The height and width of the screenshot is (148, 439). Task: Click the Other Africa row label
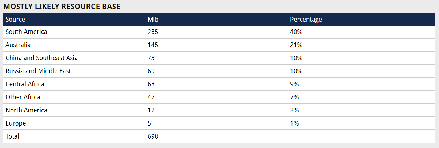pos(23,97)
